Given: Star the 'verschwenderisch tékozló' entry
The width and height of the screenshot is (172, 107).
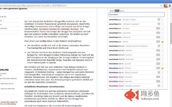Looking at the screenshot, I should (x=162, y=51).
